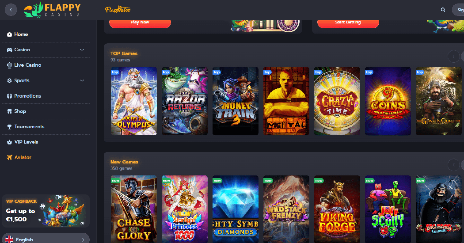The height and width of the screenshot is (243, 464).
Task: Open the Flappy Casino logo homepage
Action: pyautogui.click(x=52, y=9)
